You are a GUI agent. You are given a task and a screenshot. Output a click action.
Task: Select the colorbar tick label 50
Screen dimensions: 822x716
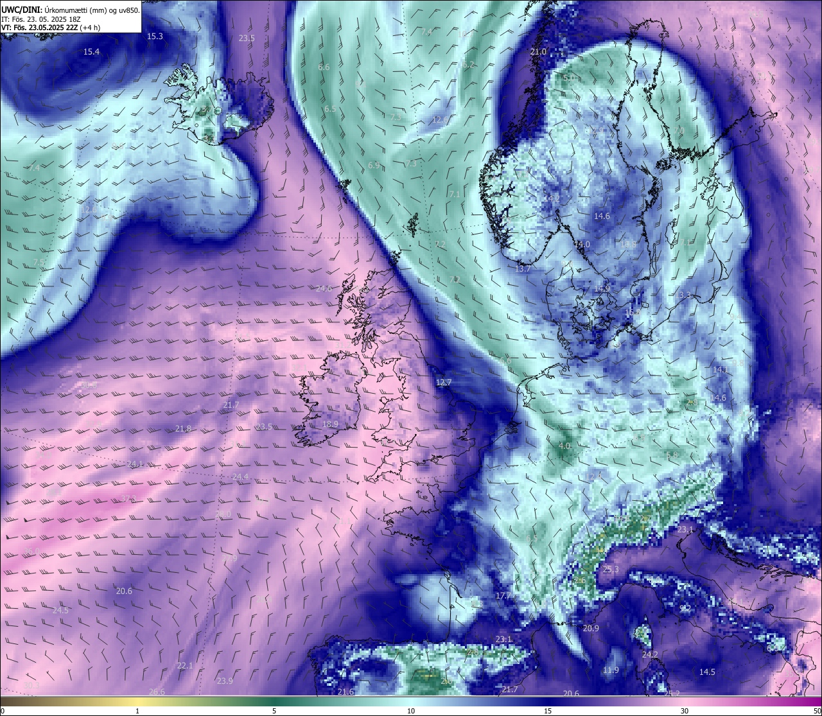tap(816, 711)
